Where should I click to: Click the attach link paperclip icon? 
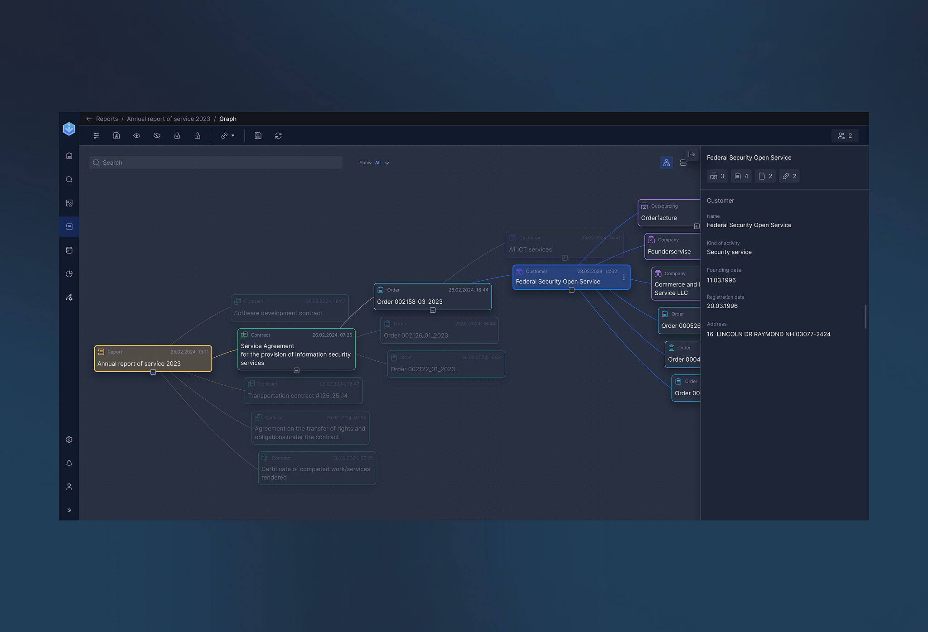point(225,135)
